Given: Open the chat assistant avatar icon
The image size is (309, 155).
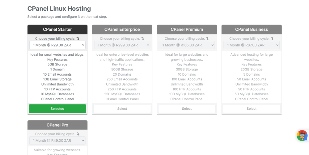Looking at the screenshot, I should coord(302,135).
